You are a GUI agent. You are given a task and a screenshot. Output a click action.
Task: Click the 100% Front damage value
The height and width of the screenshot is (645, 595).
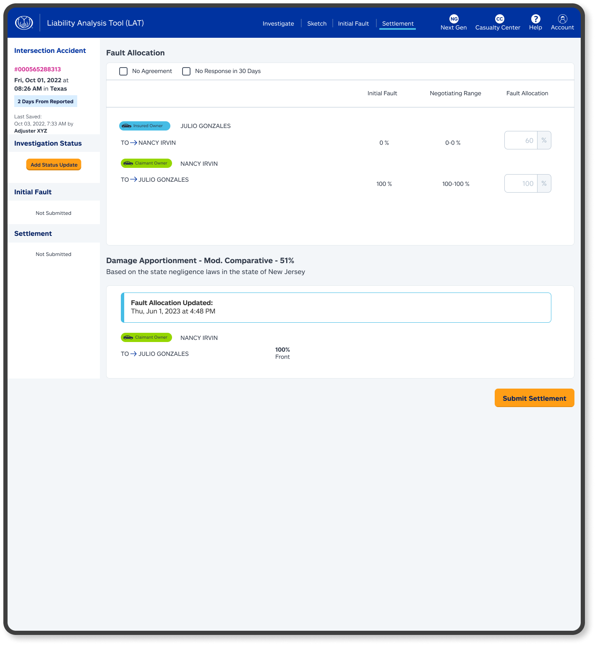[282, 353]
